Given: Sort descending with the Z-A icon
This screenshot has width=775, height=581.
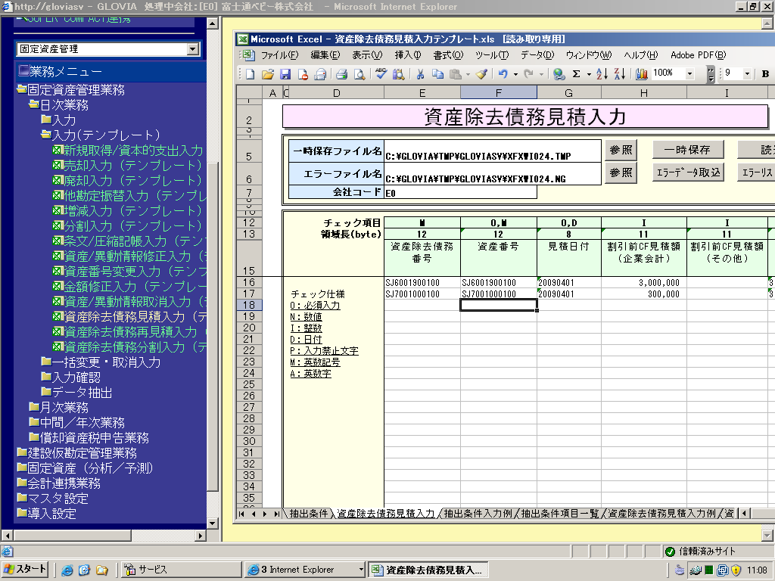Looking at the screenshot, I should point(620,74).
